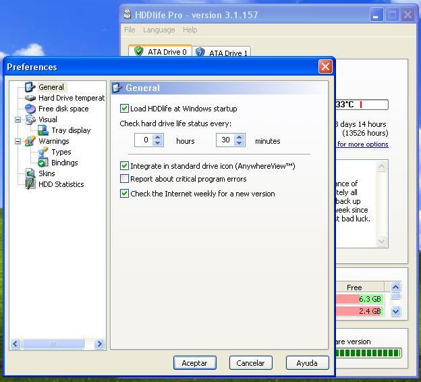Click the green progress bar in HDDlife
This screenshot has width=421, height=382.
368,353
